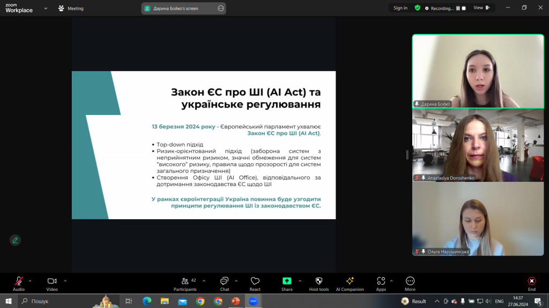Click the Sign in button
Screen dimensions: 549x308
(400, 7)
